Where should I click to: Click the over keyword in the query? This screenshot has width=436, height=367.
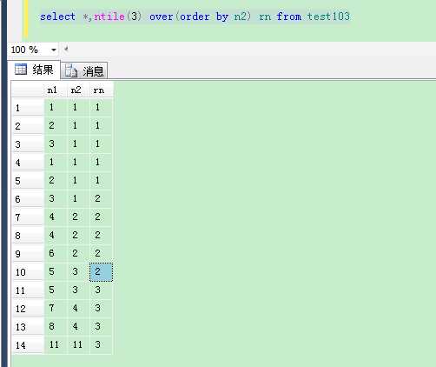[x=162, y=17]
